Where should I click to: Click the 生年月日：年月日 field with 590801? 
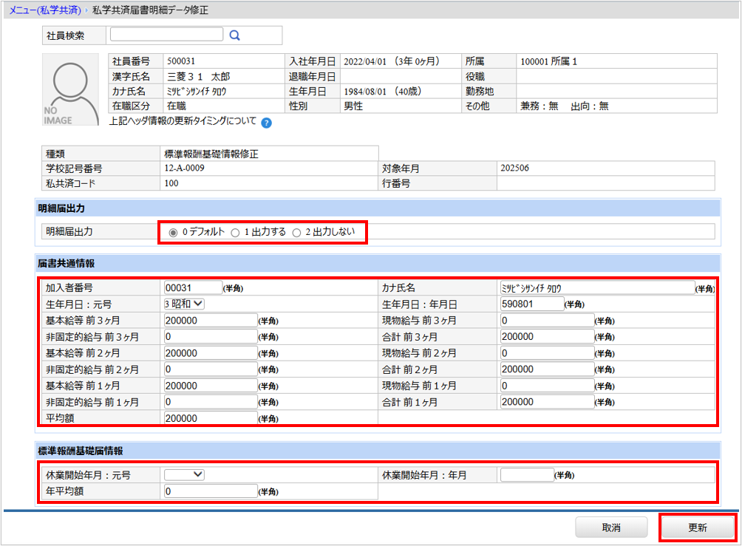(532, 304)
